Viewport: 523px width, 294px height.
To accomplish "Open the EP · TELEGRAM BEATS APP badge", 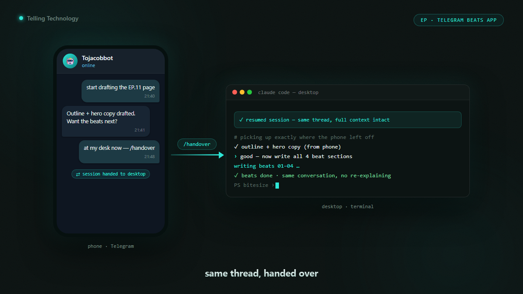I will coord(458,20).
